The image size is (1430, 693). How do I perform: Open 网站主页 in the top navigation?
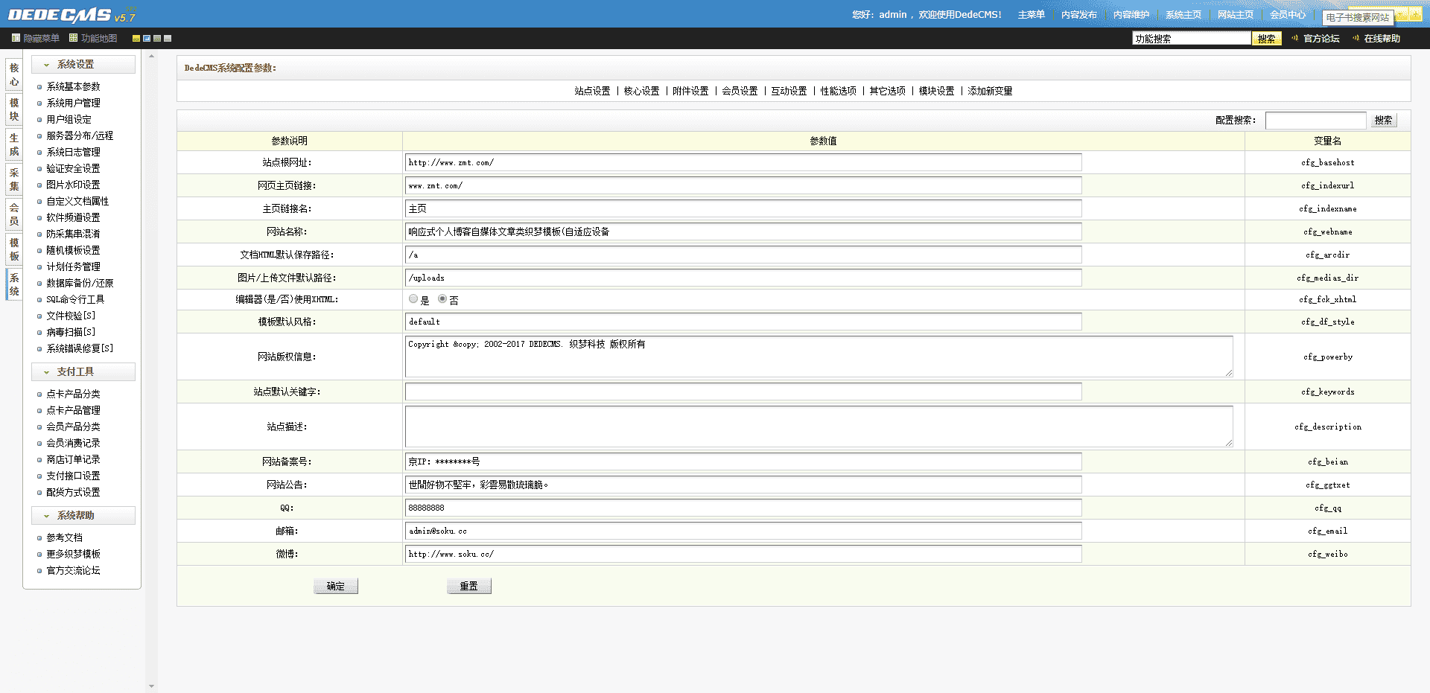click(x=1236, y=15)
